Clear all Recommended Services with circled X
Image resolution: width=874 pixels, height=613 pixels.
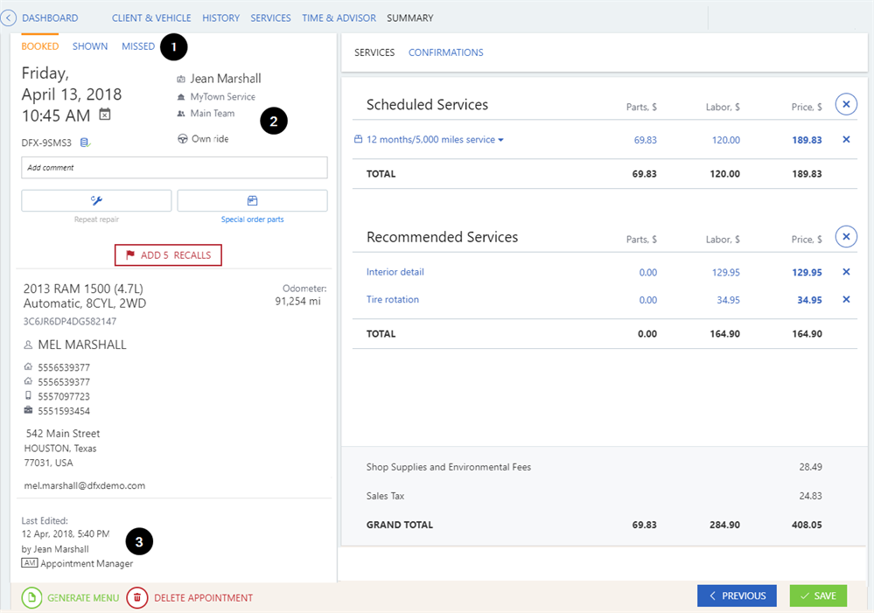click(x=846, y=237)
